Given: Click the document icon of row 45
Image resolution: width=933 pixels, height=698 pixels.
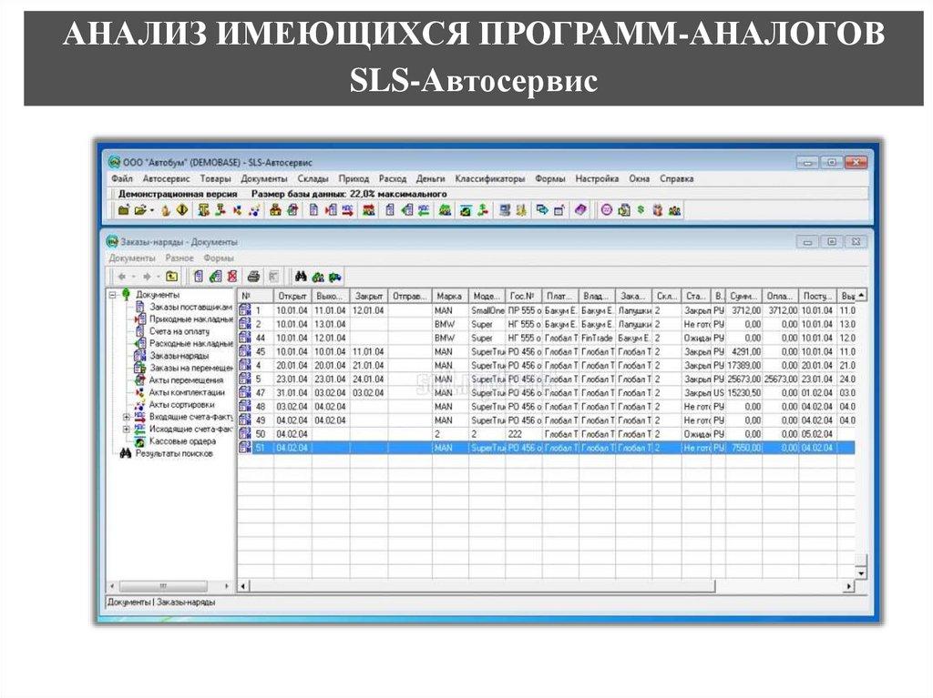Looking at the screenshot, I should point(244,351).
